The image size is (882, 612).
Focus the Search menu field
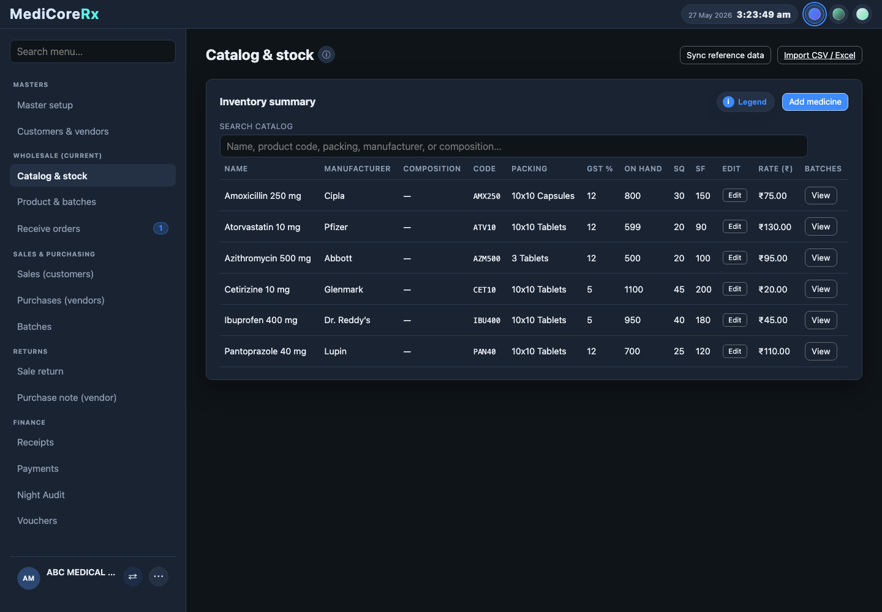point(93,51)
